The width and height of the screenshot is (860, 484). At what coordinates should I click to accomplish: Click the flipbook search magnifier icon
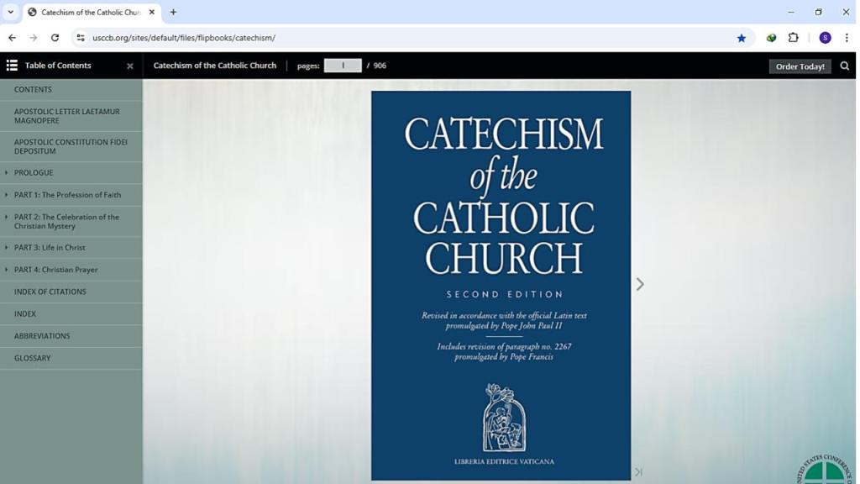tap(844, 66)
